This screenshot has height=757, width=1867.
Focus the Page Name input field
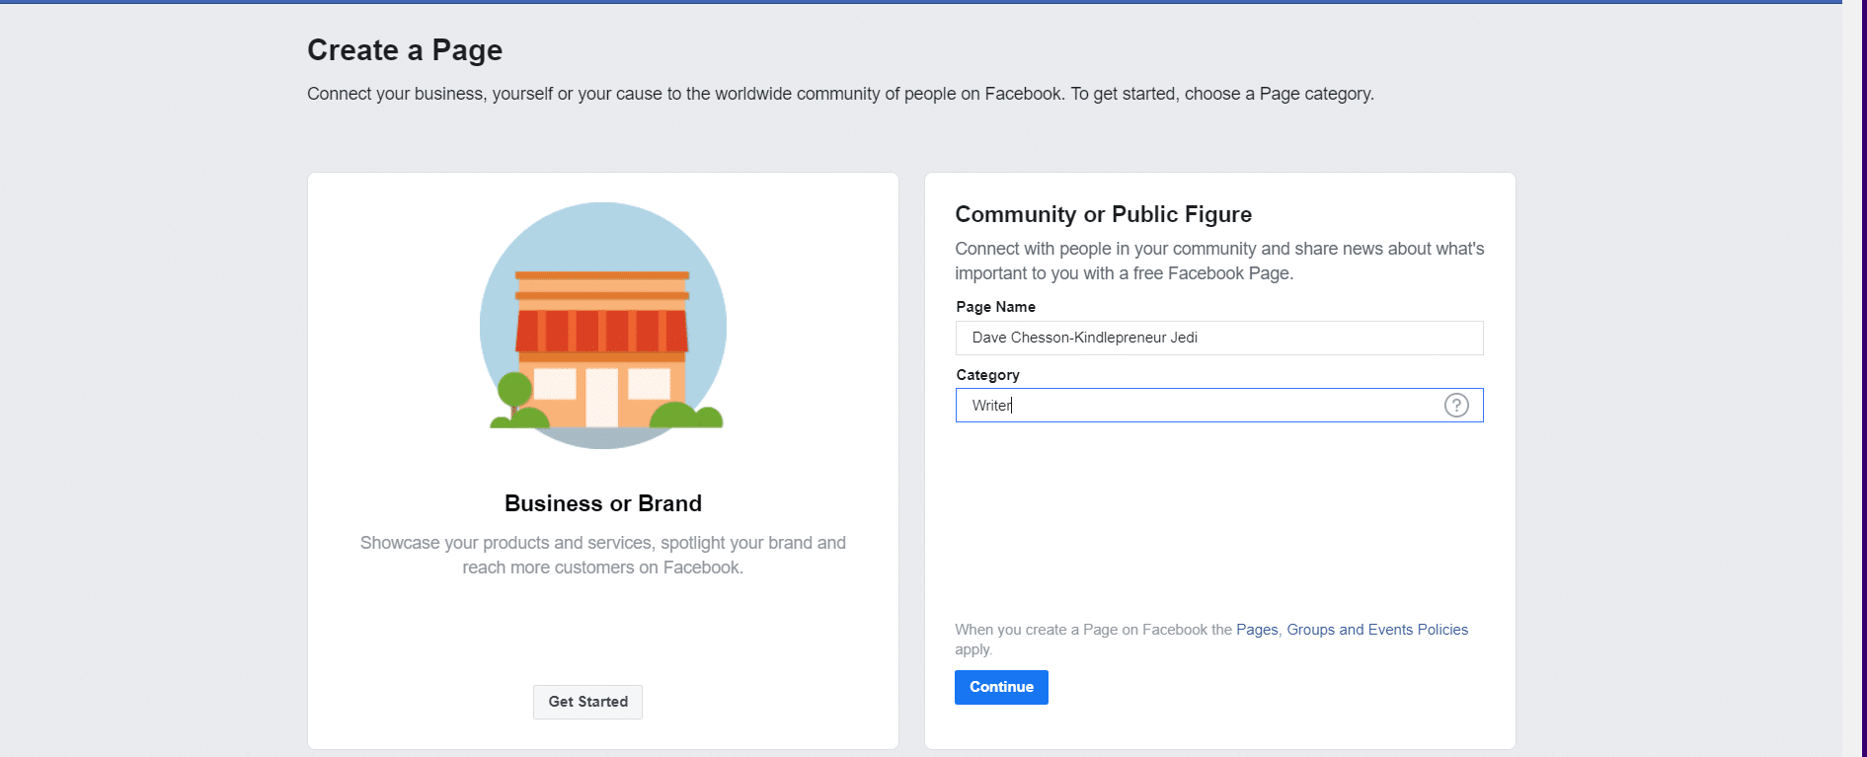click(1218, 338)
